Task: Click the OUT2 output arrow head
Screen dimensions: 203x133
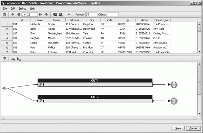Action: point(169,101)
